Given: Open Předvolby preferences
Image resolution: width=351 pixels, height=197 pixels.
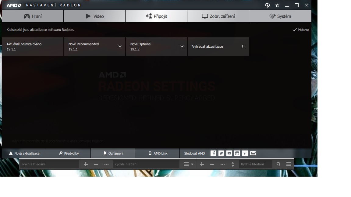Looking at the screenshot, I should click(69, 154).
